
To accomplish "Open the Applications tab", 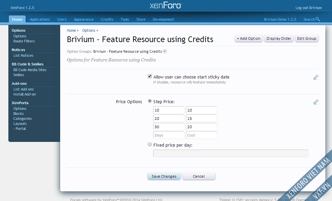I will point(40,19).
